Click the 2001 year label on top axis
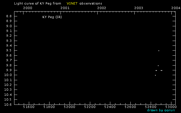The image size is (181, 113). pos(65,8)
